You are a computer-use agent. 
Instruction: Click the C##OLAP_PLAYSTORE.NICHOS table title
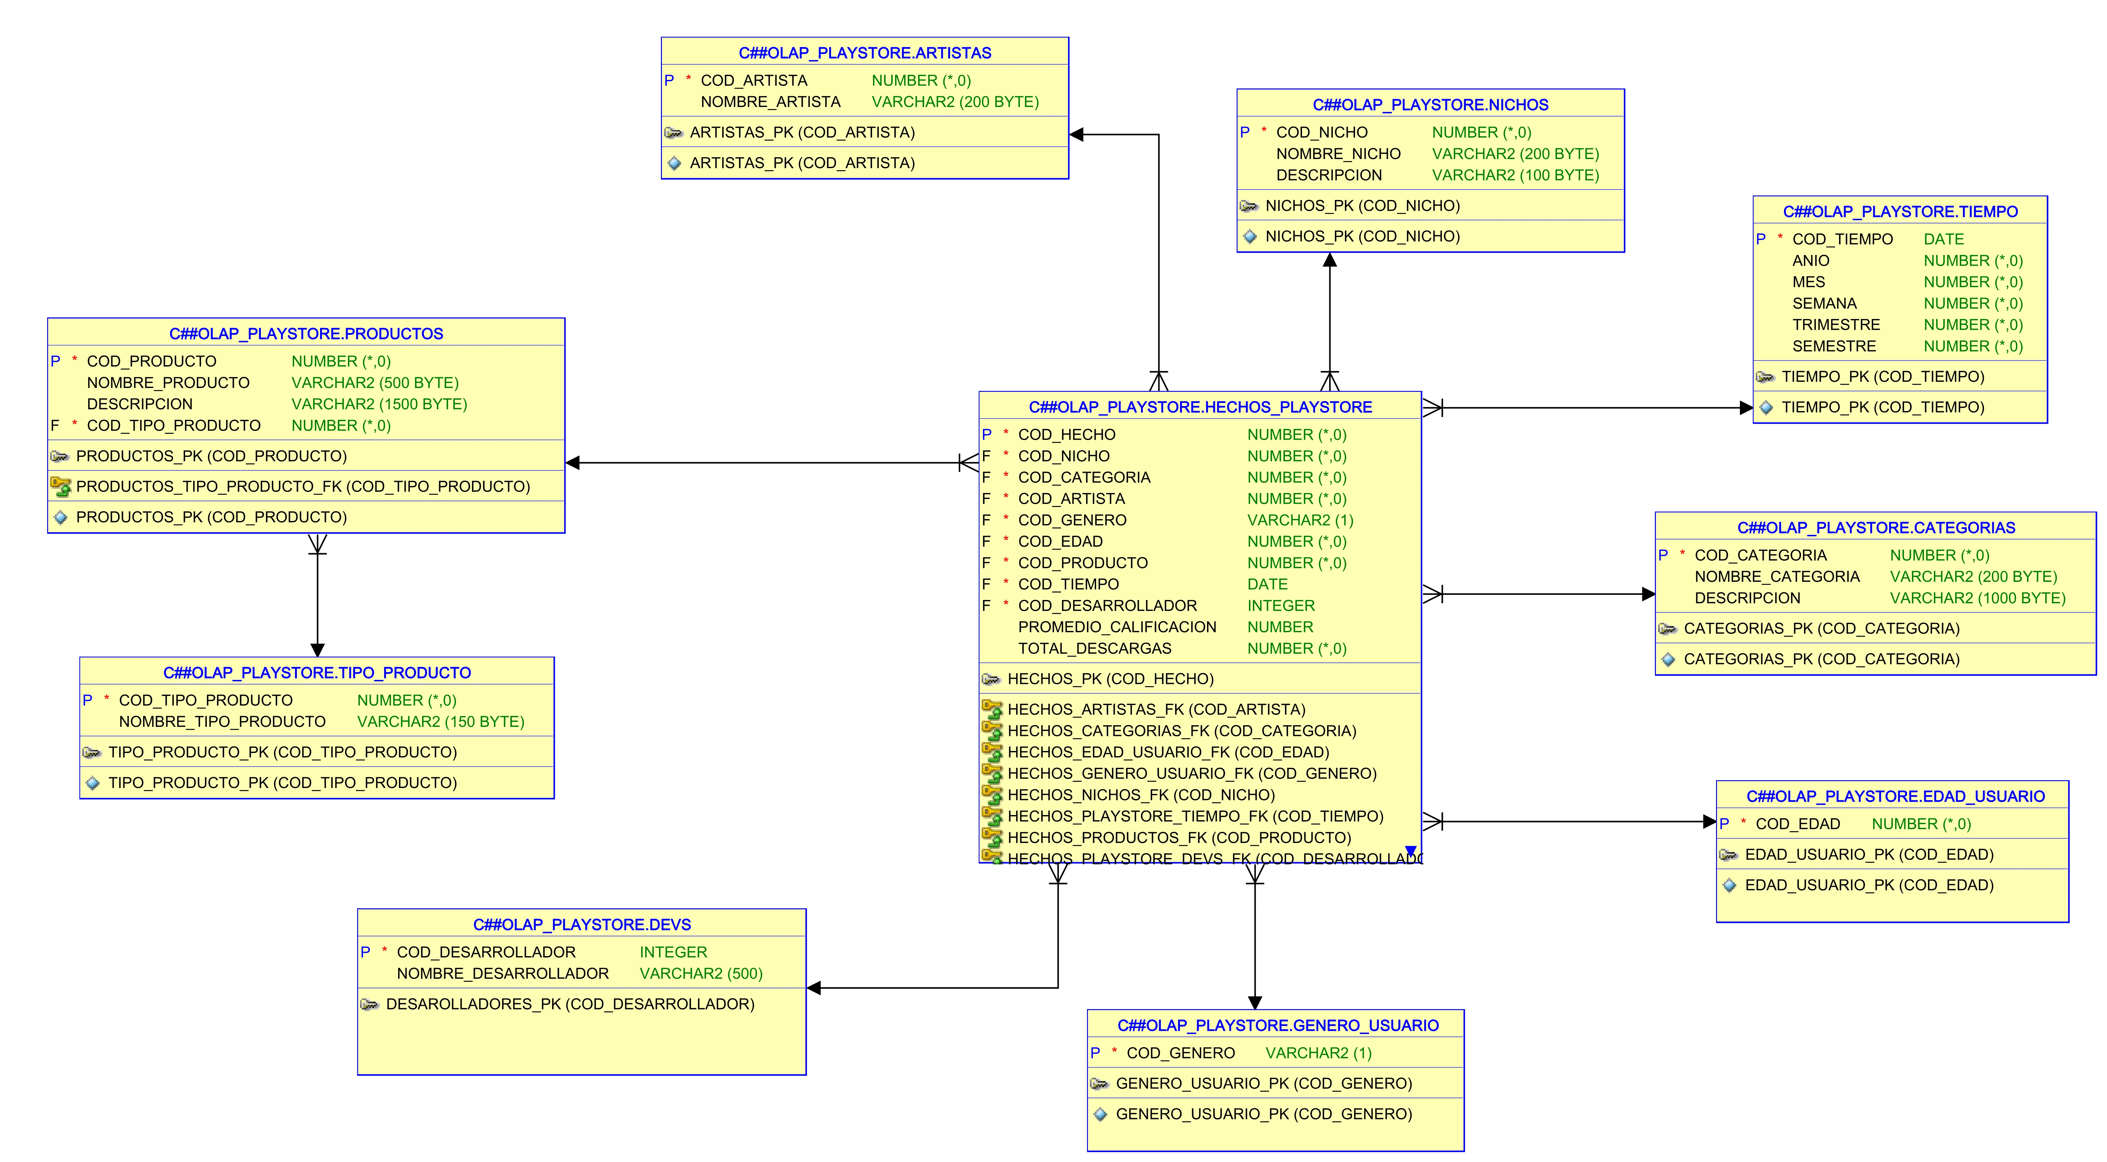coord(1430,105)
